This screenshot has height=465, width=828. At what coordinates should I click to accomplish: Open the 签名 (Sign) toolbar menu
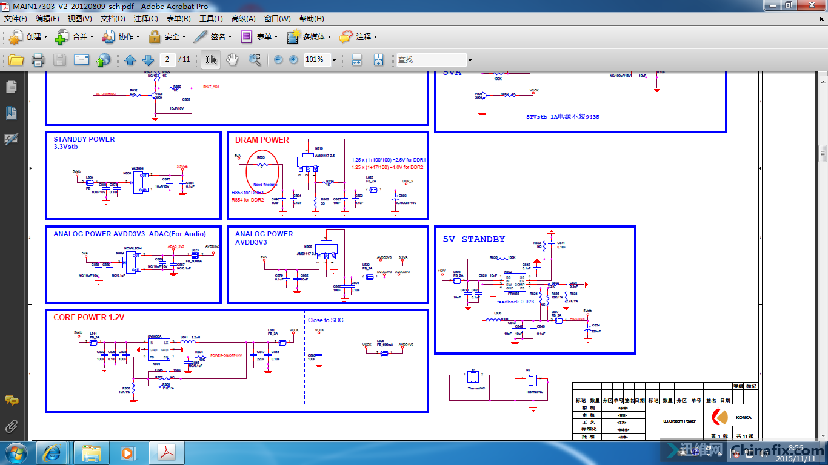213,37
